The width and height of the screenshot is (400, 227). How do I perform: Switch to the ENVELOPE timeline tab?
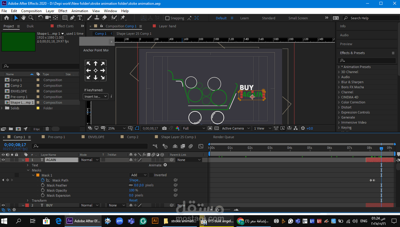point(96,137)
